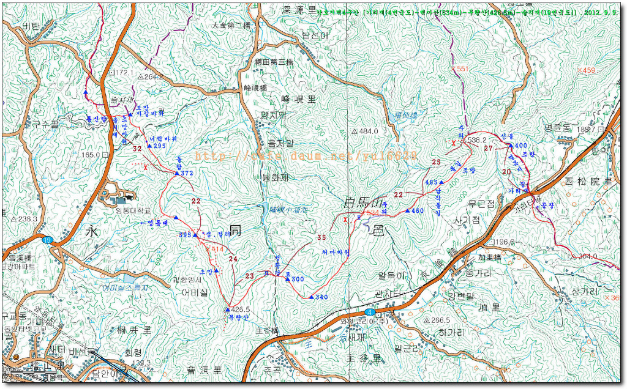
Task: Click the red X marker left of 534
Action: point(345,219)
